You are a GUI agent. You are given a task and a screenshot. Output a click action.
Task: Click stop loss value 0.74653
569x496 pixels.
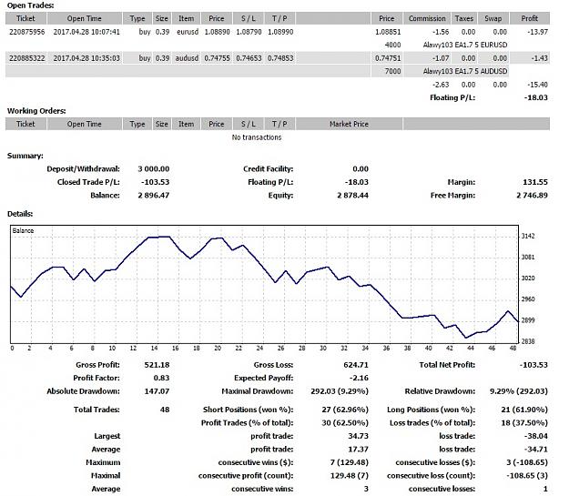coord(249,58)
